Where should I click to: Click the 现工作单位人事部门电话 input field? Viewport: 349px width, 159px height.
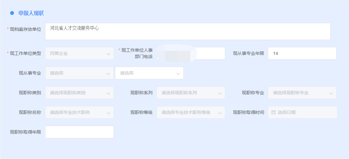[209, 54]
